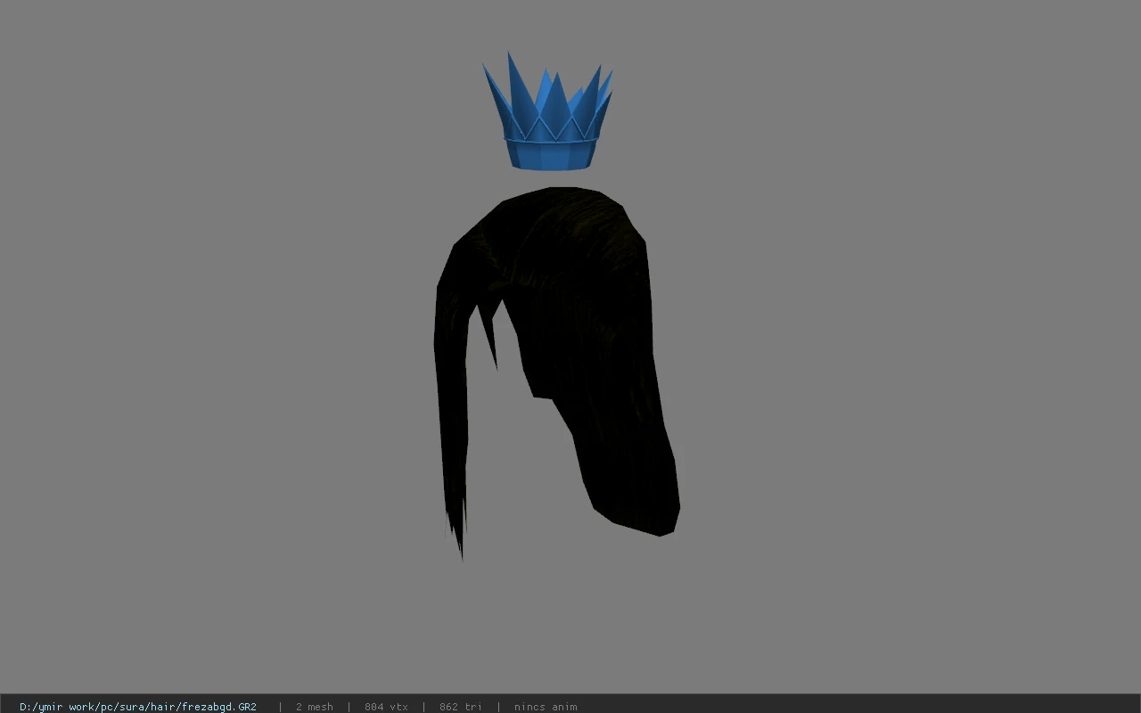Screen dimensions: 1141x713
Task: Click the 'nincs anim' status entry
Action: 546,707
